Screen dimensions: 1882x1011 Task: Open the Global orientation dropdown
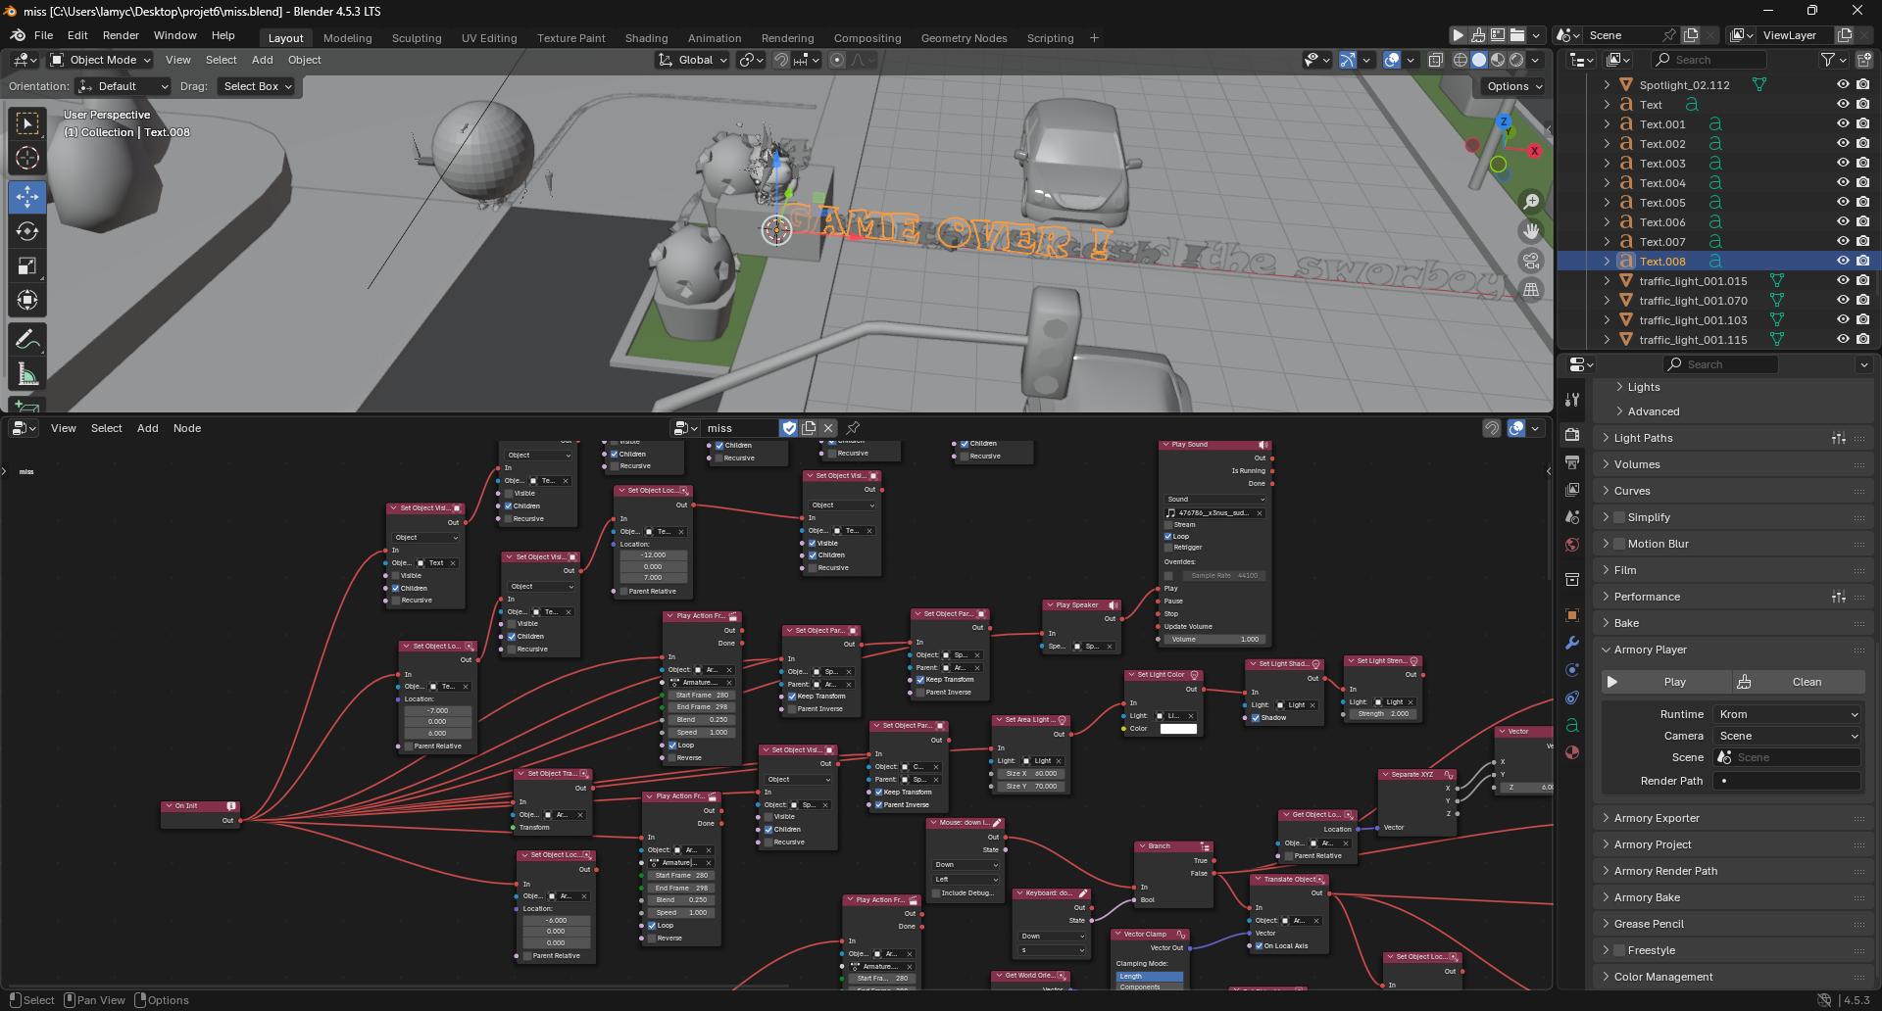[x=693, y=60]
